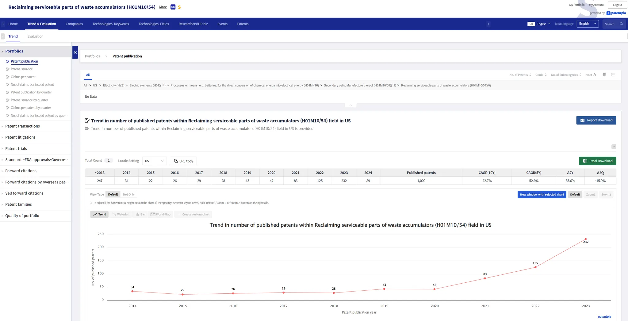Open the Data Language English dropdown
This screenshot has width=628, height=321.
(588, 24)
